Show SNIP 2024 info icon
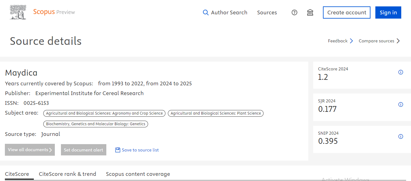 click(401, 137)
